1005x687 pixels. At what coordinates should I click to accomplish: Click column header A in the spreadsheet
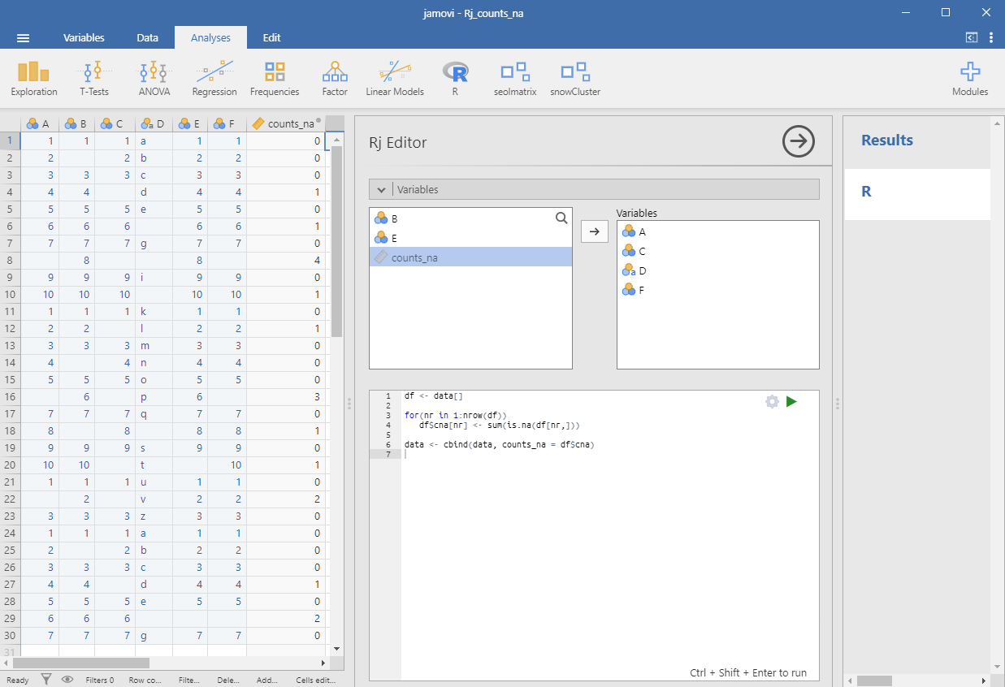pos(39,123)
